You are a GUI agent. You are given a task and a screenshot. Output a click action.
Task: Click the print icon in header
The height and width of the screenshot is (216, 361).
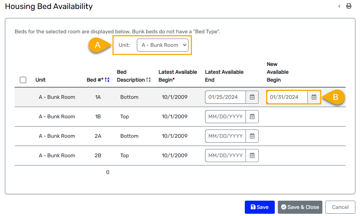point(349,6)
